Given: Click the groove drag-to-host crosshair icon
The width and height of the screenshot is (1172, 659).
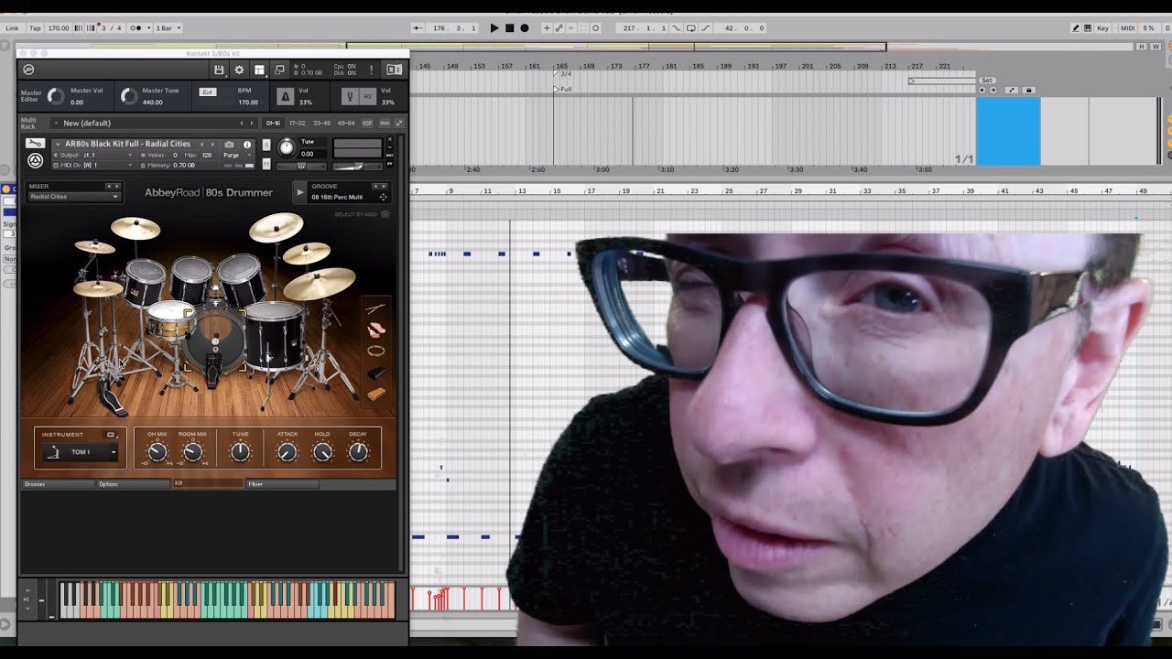Looking at the screenshot, I should point(383,197).
